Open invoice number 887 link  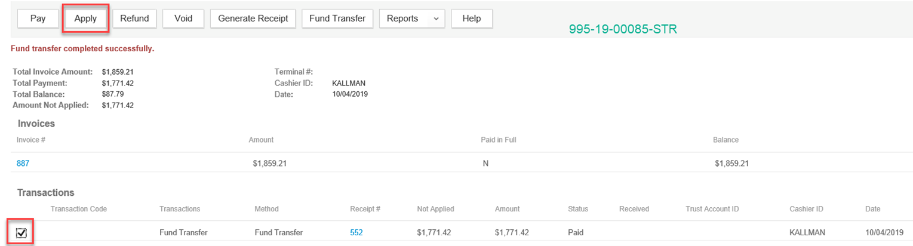point(23,162)
